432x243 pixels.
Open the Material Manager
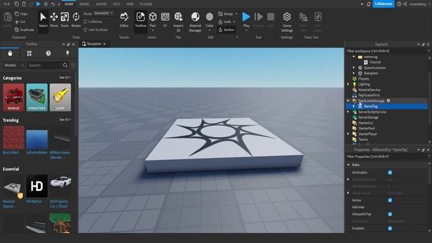click(195, 22)
